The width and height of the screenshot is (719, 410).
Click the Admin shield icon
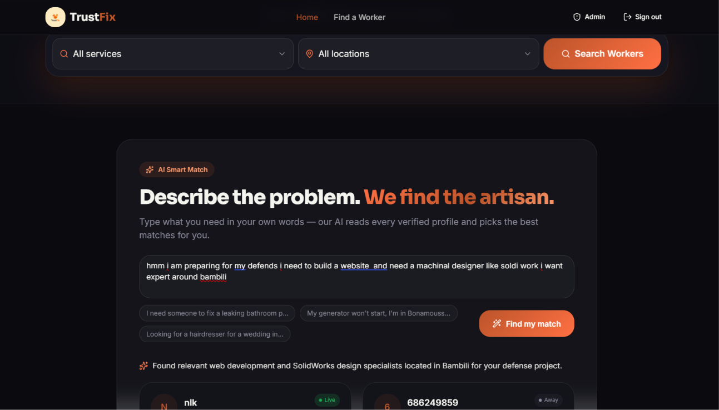pyautogui.click(x=577, y=17)
